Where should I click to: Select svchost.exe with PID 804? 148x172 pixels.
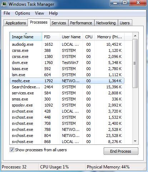67,136
